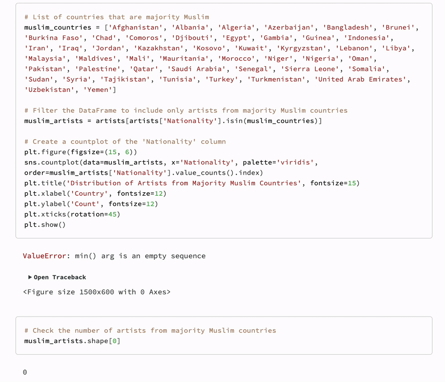Click the plt.show() line

(45, 225)
